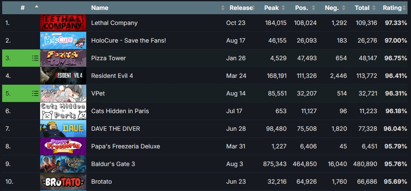This screenshot has height=191, width=411.
Task: Click the Brotato thumbnail image
Action: (x=63, y=182)
